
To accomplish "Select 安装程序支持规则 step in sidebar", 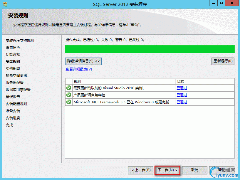I will [20, 41].
